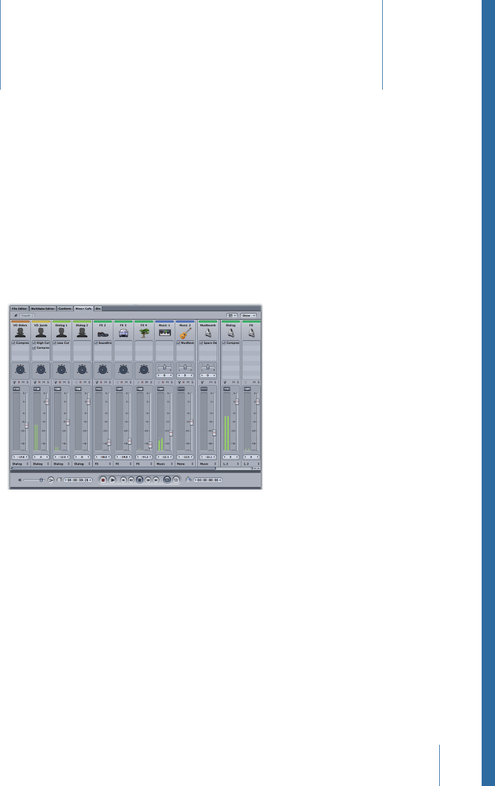
Task: Click the Record button in transport
Action: 103,479
